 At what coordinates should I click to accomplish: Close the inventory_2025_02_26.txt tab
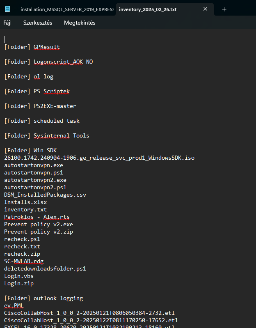point(206,9)
